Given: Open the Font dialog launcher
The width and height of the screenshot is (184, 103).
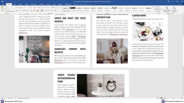Looking at the screenshot, I should 40,13.
